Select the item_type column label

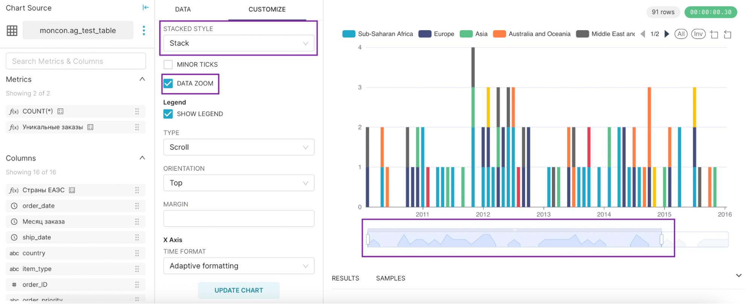coord(37,269)
